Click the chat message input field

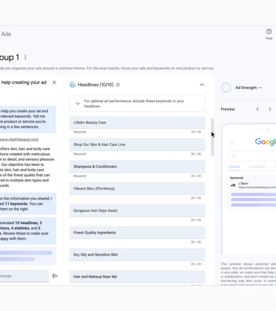tap(24, 276)
